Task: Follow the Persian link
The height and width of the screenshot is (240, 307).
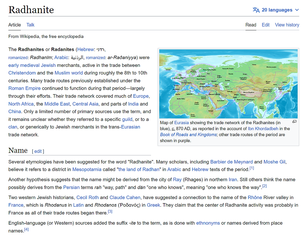Action: (71, 187)
